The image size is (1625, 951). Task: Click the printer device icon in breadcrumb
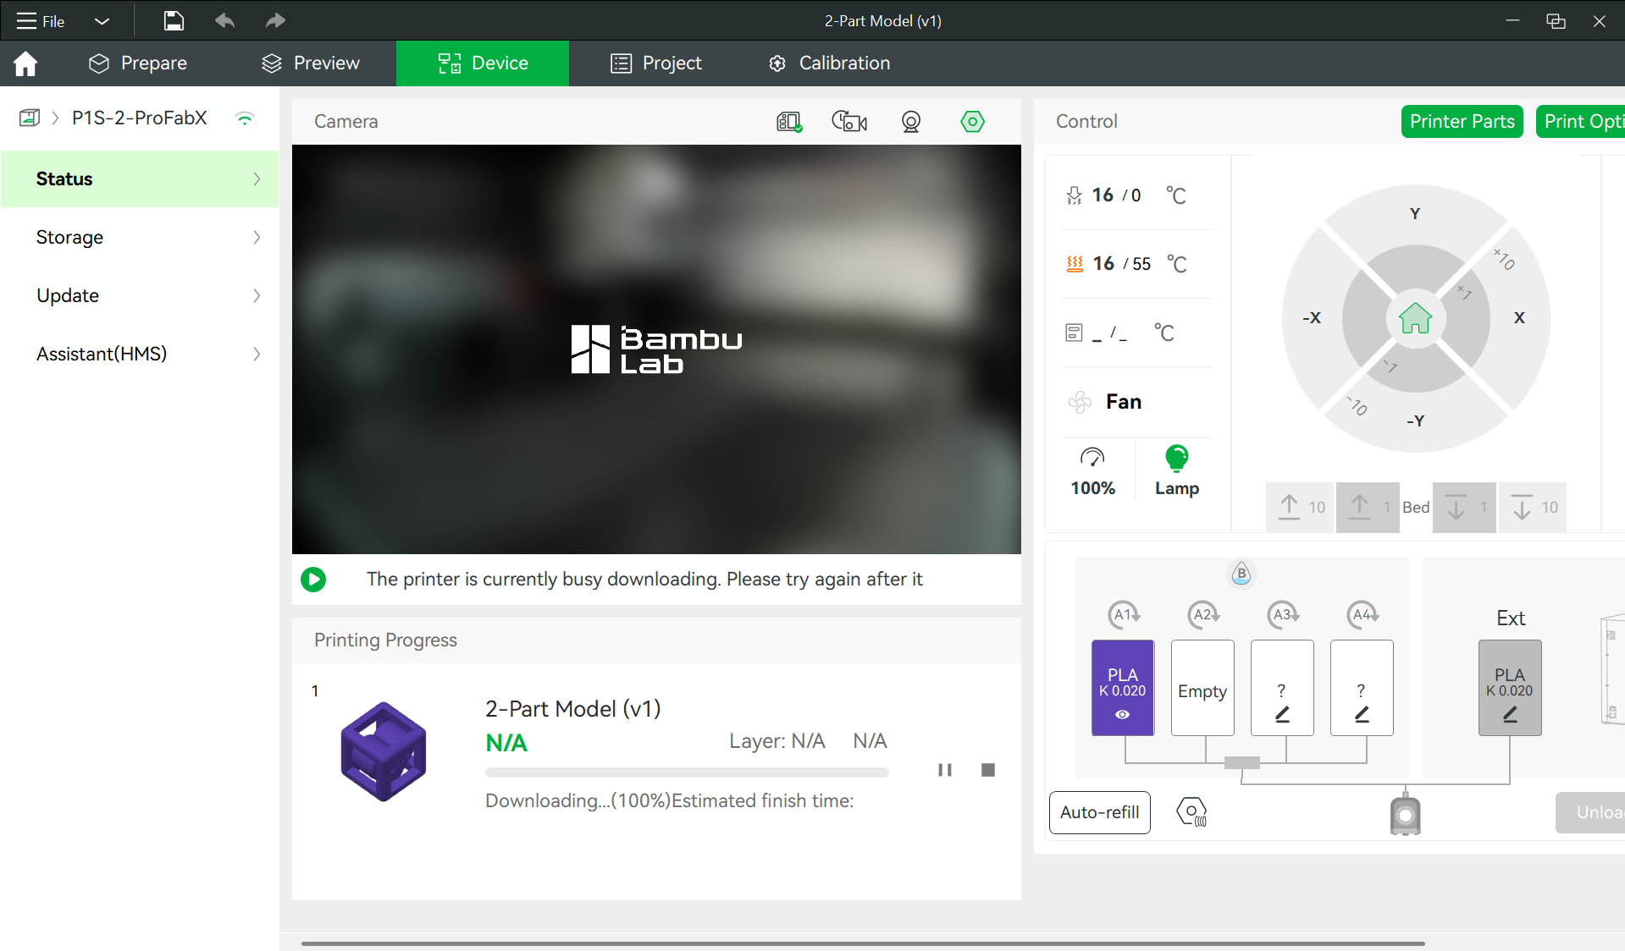click(x=30, y=118)
